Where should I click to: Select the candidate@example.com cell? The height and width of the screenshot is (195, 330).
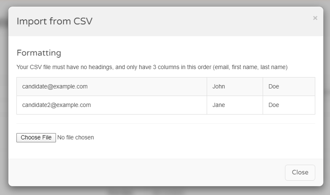pos(112,87)
